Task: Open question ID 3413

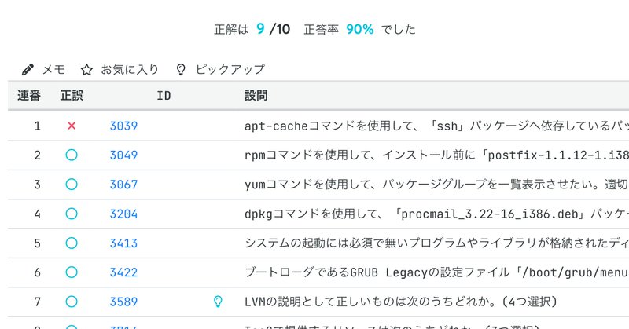Action: tap(123, 243)
